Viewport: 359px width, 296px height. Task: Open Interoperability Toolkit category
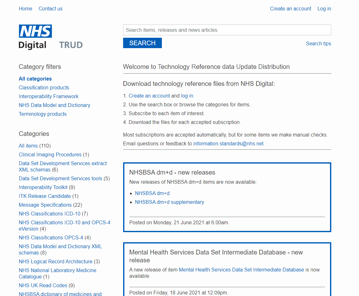pyautogui.click(x=43, y=187)
